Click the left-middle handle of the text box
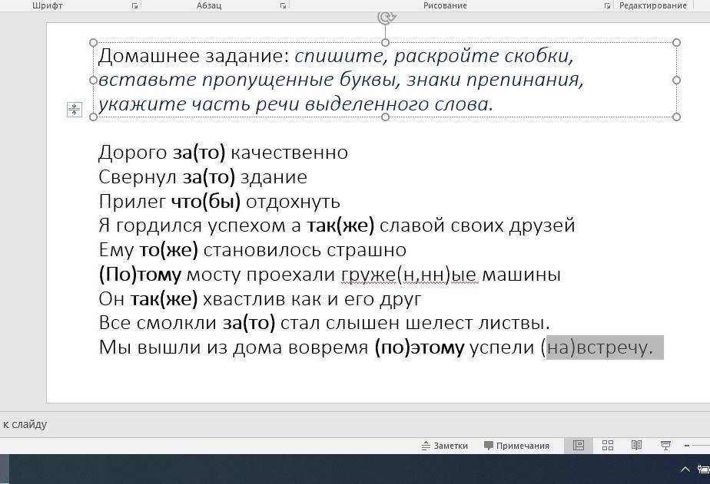Viewport: 710px width, 484px height. pyautogui.click(x=93, y=80)
